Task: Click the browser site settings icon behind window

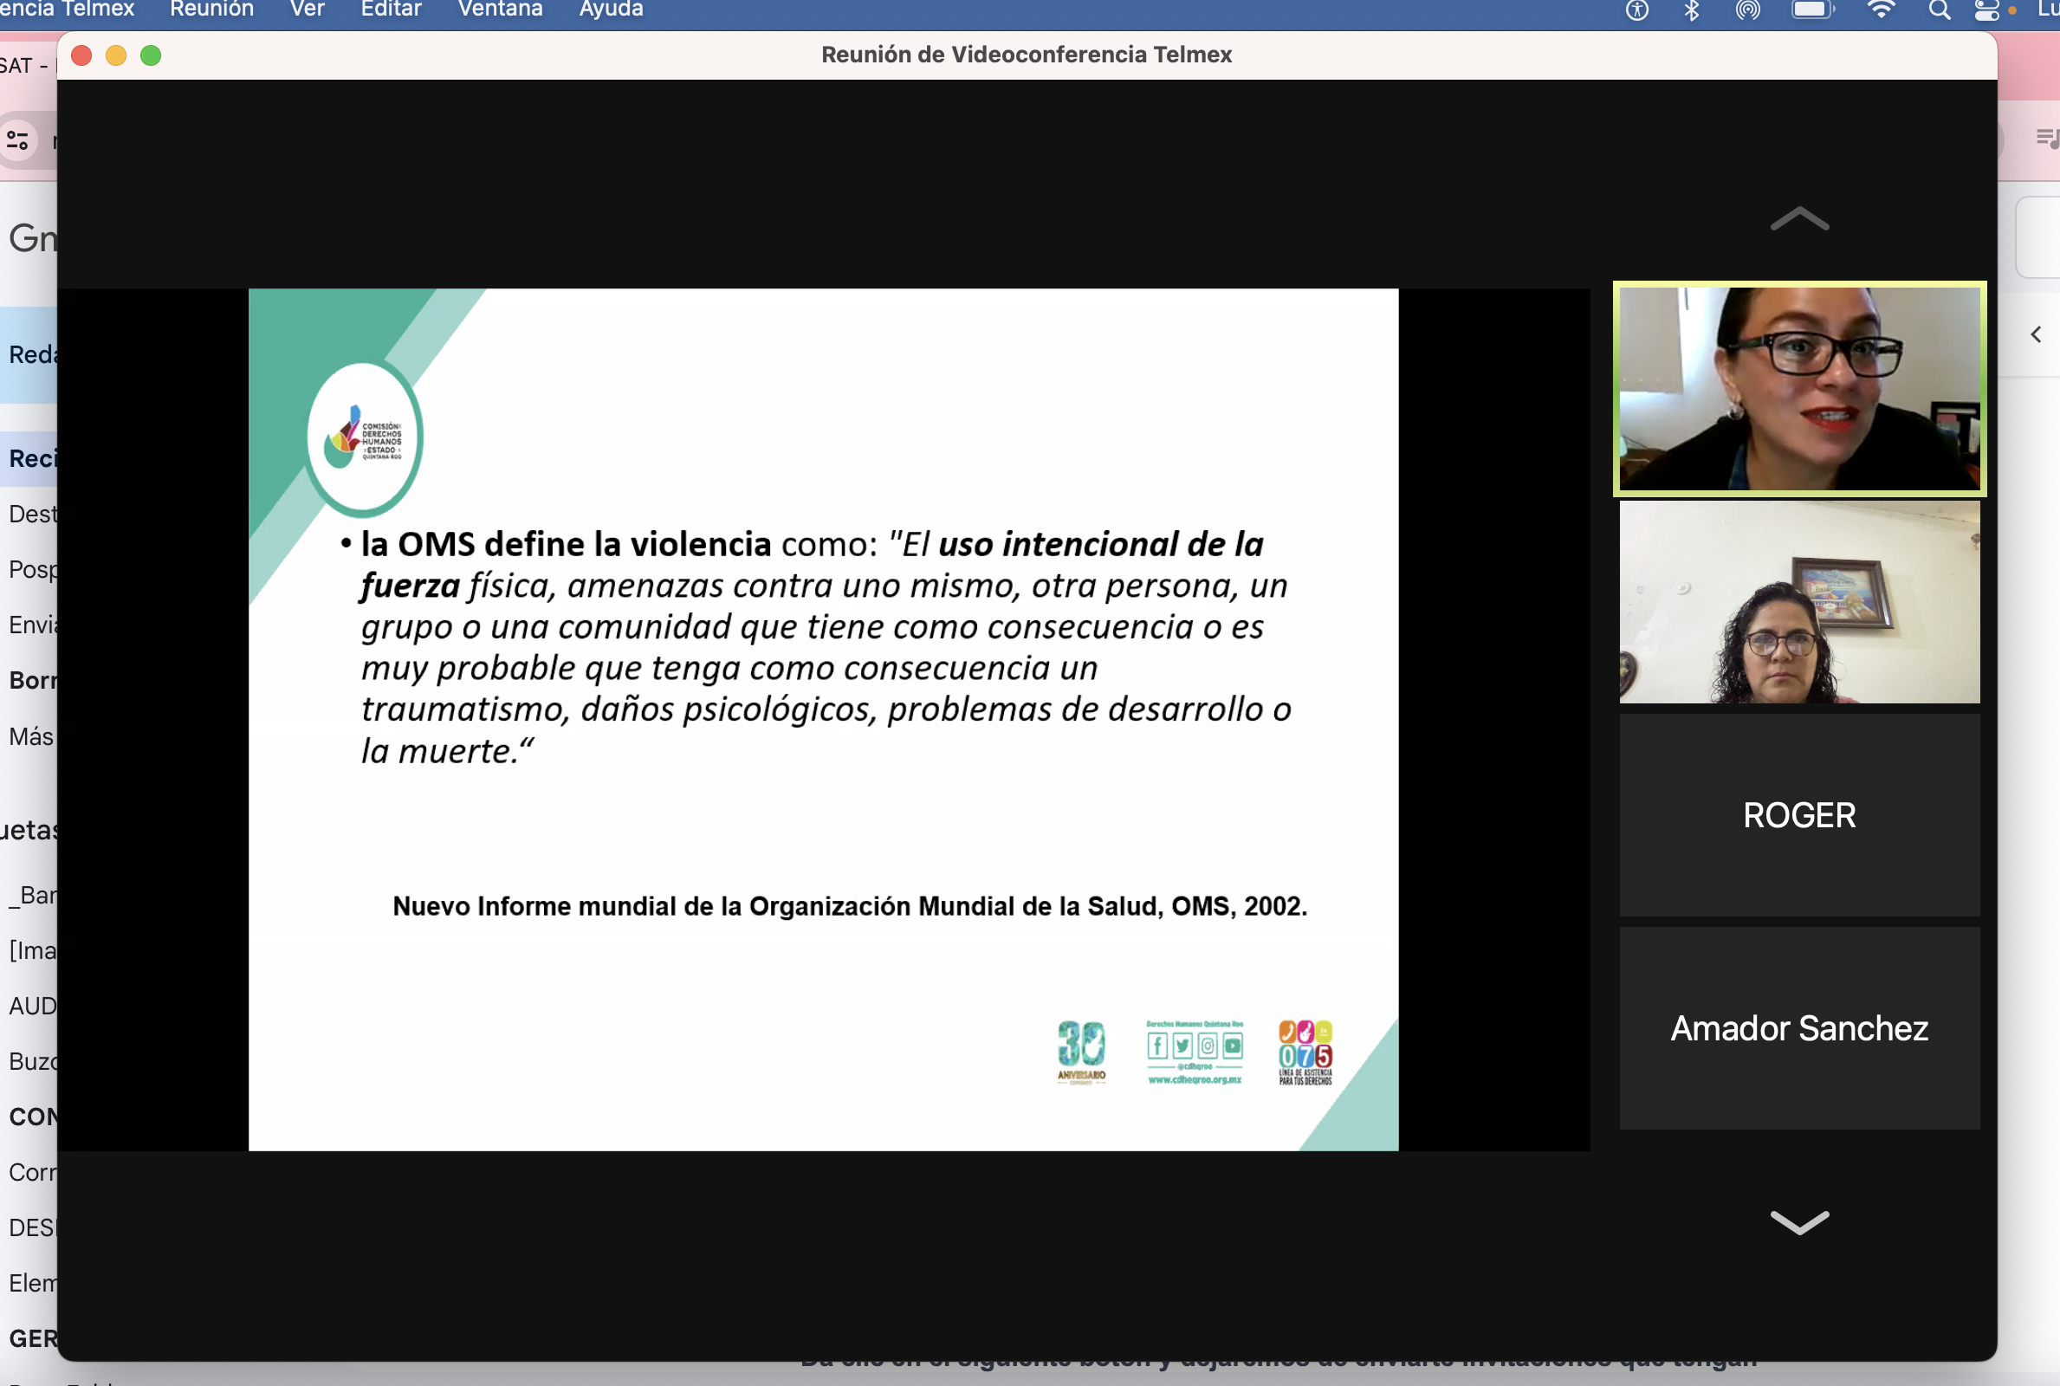Action: pos(17,139)
